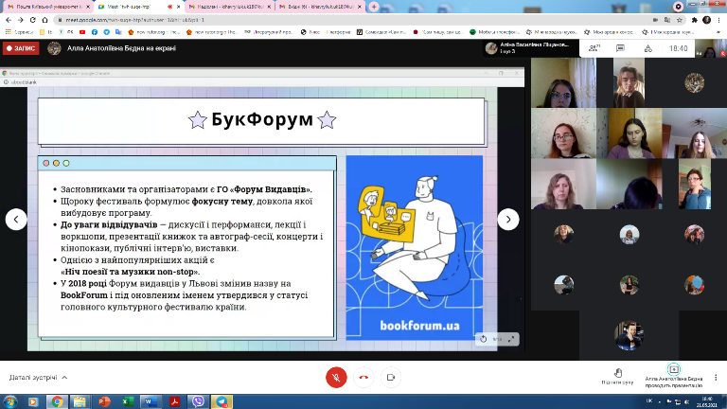Open the Chrome extensions puzzle icon
The width and height of the screenshot is (727, 409).
[694, 20]
